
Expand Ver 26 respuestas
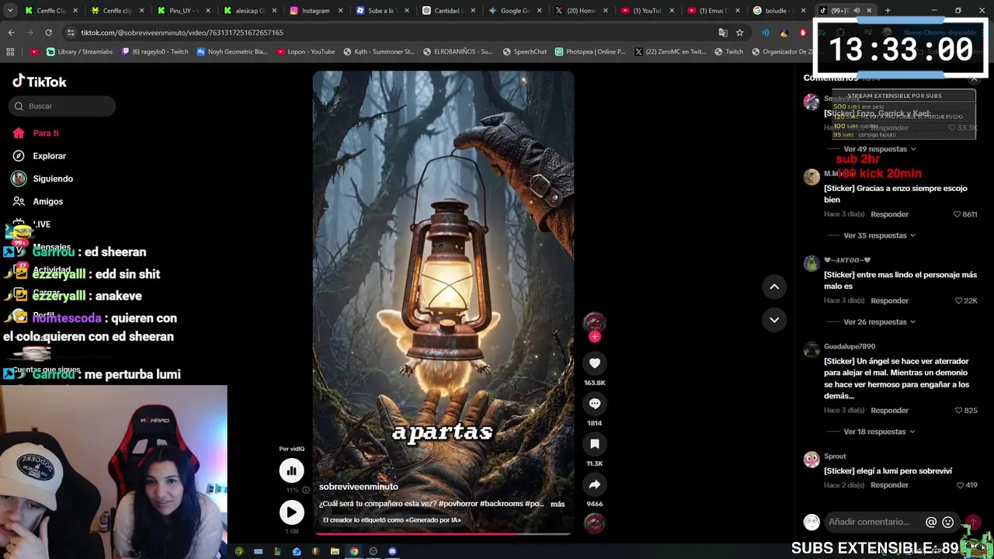point(879,321)
